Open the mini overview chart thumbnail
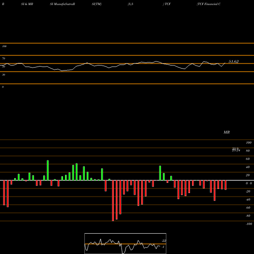 [125, 243]
